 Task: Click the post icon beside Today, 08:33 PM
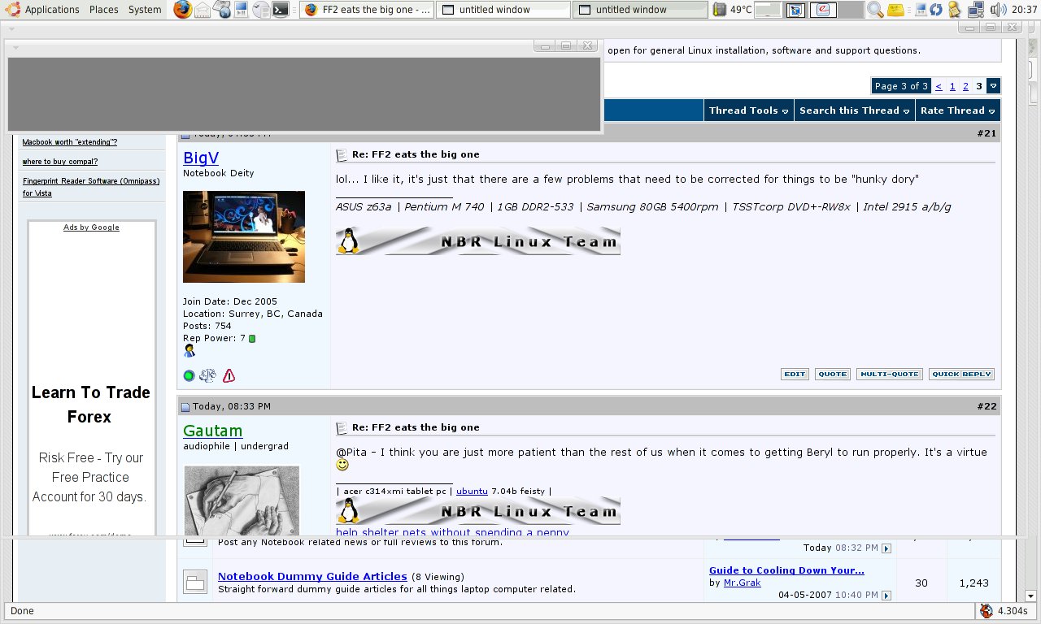185,406
